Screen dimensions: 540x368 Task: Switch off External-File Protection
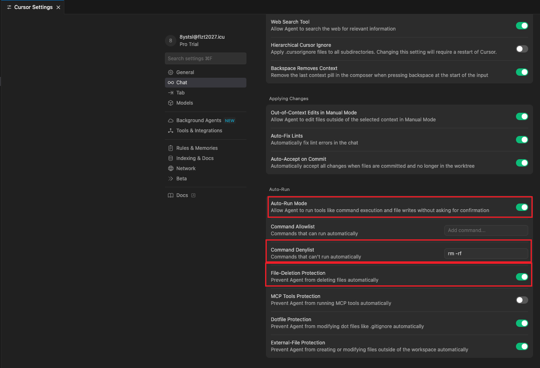coord(522,346)
